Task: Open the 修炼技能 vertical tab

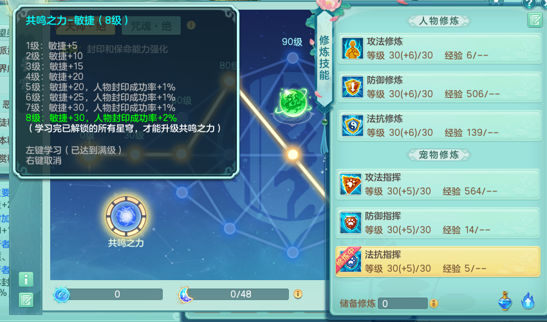Action: click(x=324, y=57)
